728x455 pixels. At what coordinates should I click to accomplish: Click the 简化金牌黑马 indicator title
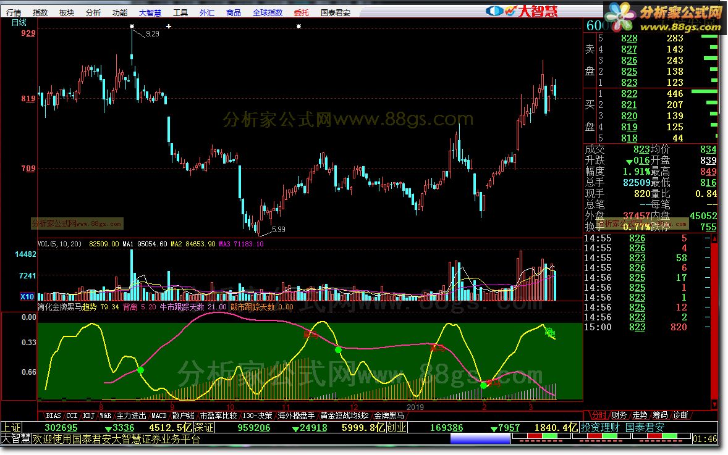point(59,307)
